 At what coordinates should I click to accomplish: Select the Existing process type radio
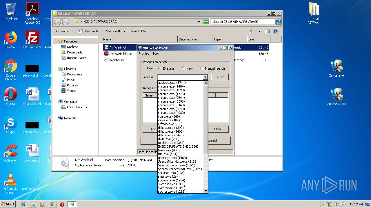pos(160,68)
